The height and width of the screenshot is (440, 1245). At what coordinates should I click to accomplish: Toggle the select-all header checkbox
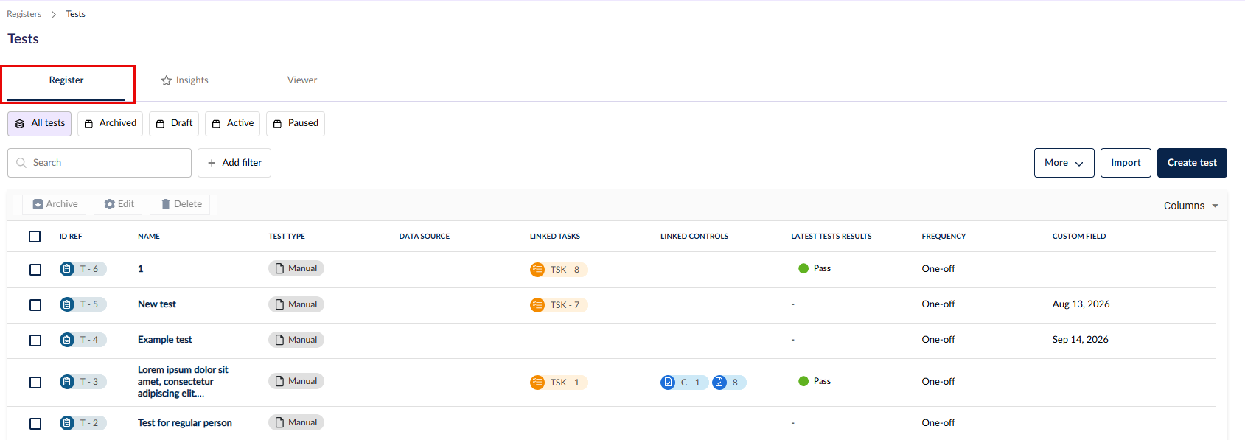(x=35, y=237)
